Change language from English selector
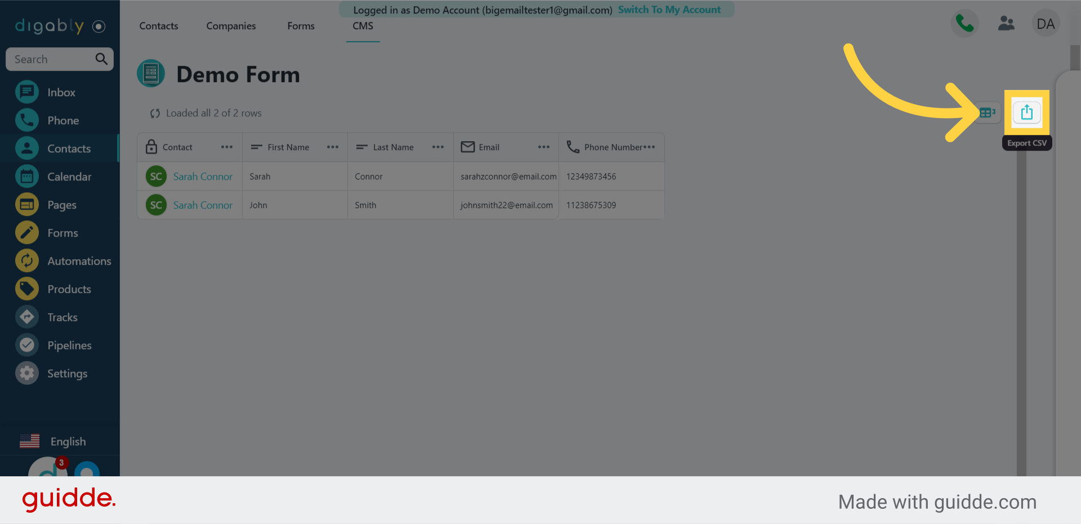 [53, 441]
